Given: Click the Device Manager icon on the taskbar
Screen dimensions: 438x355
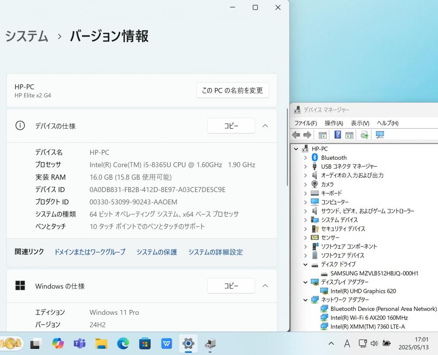Looking at the screenshot, I should pyautogui.click(x=210, y=344).
